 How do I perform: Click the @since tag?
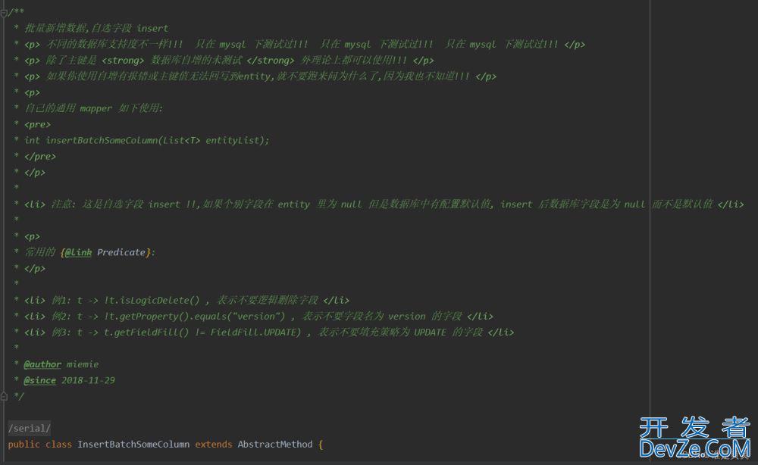coord(39,380)
